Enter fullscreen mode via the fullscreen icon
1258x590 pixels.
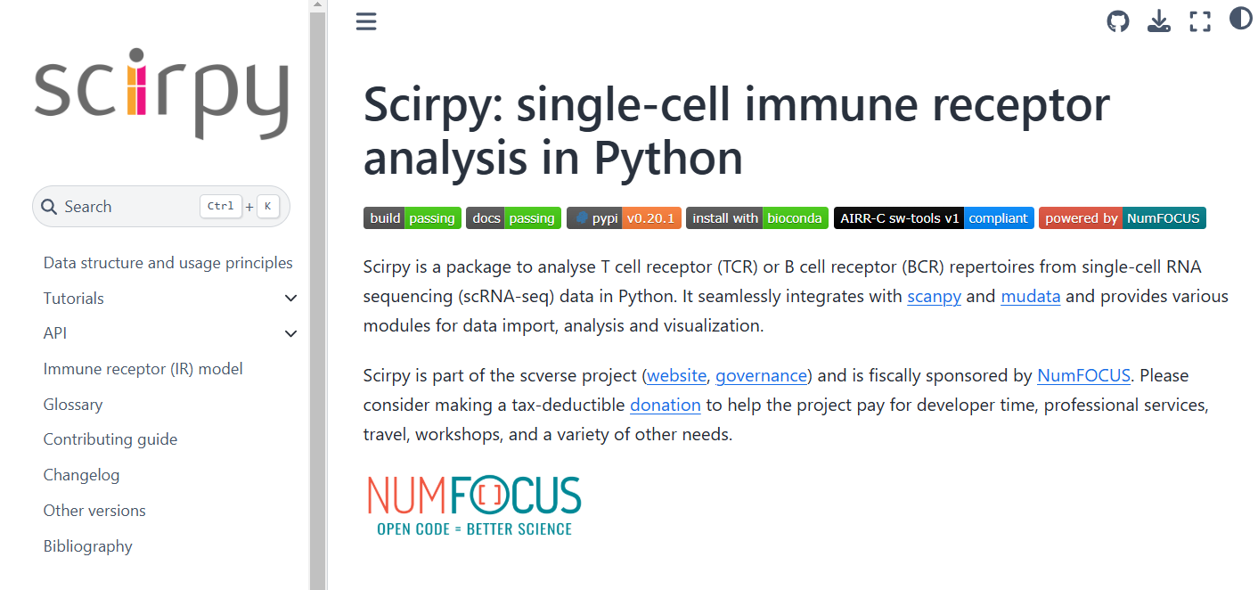tap(1200, 20)
